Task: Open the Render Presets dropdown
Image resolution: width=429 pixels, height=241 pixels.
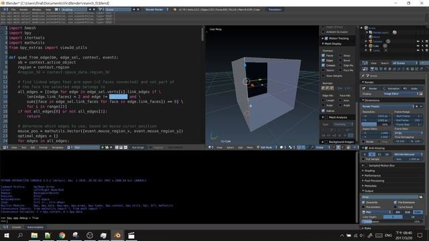Action: [x=387, y=106]
